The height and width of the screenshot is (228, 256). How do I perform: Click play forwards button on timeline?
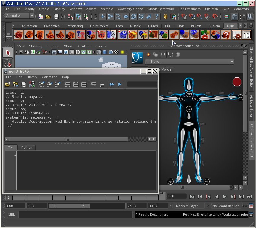coord(225,197)
